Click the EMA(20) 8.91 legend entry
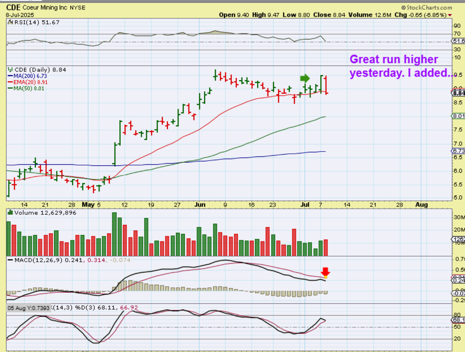Viewport: 465px width, 352px height. [31, 82]
